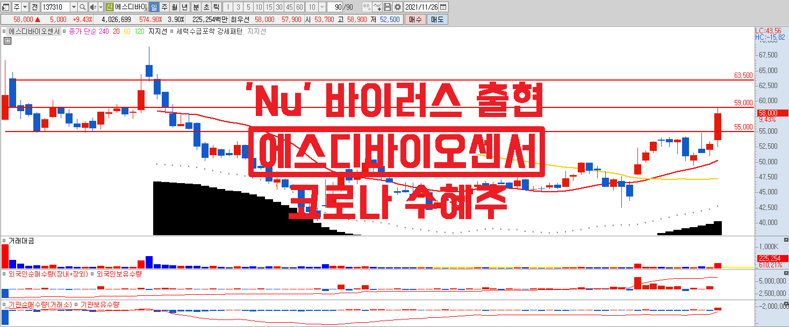Click the marker square before 외국인순매수량
Image resolution: width=789 pixels, height=327 pixels.
pos(5,274)
